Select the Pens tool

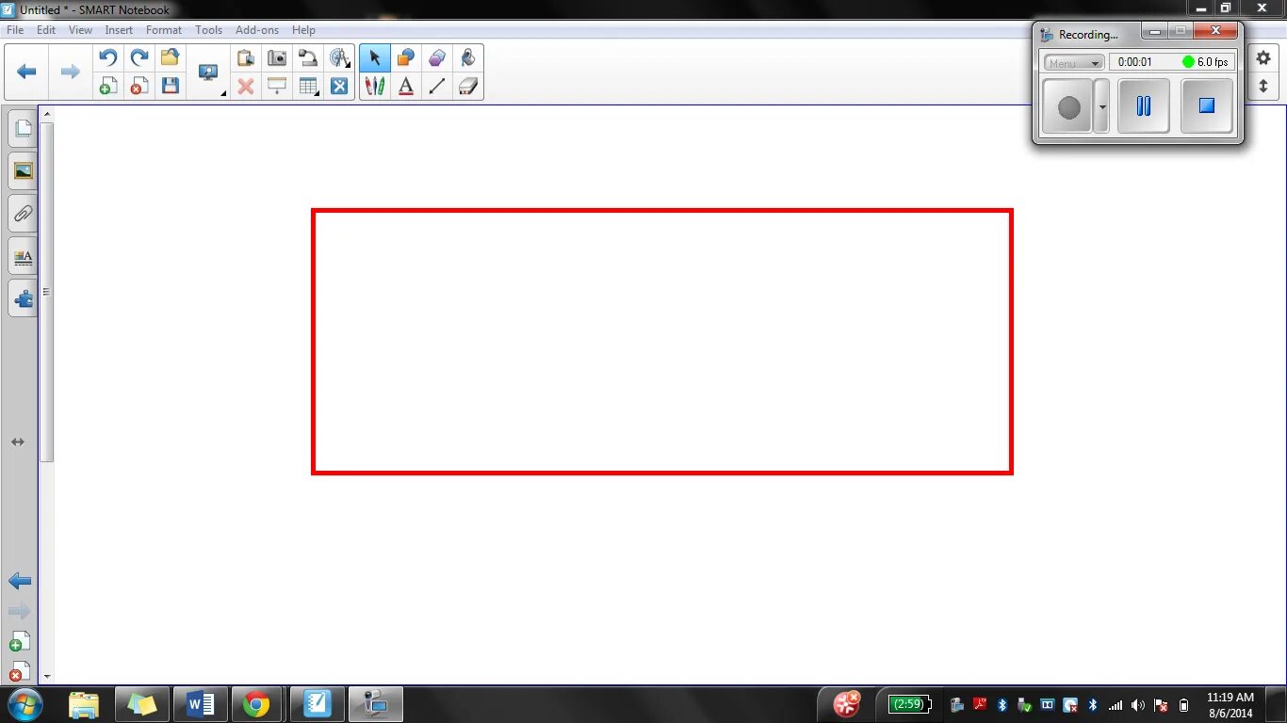pos(375,87)
